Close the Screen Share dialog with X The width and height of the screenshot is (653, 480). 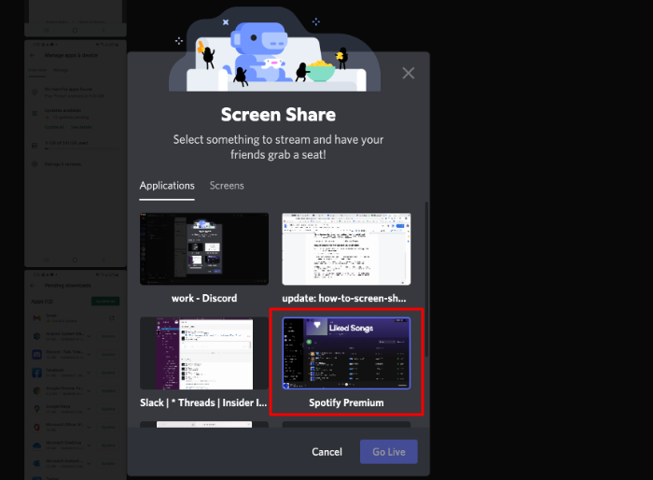point(409,73)
